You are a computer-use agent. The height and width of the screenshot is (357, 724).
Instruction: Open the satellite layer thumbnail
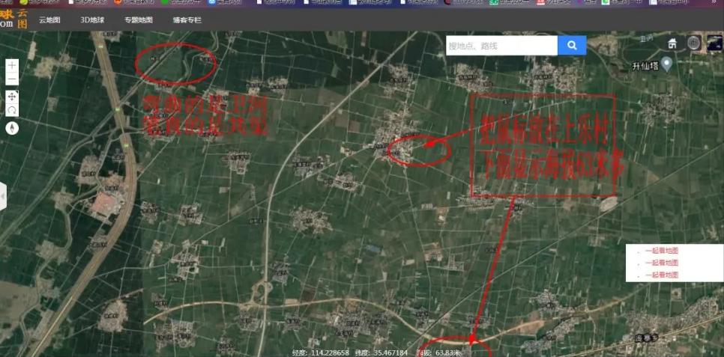(x=714, y=43)
